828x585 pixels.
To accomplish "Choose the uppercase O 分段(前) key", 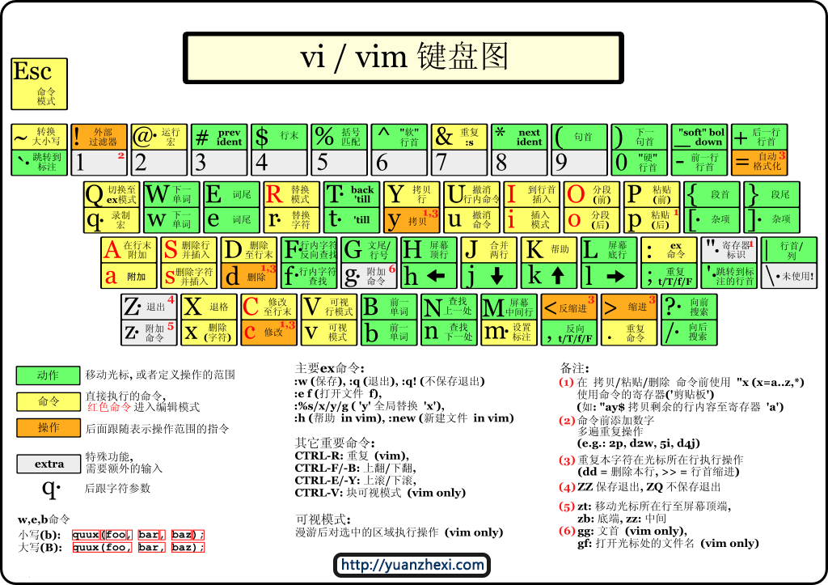I will pyautogui.click(x=591, y=195).
